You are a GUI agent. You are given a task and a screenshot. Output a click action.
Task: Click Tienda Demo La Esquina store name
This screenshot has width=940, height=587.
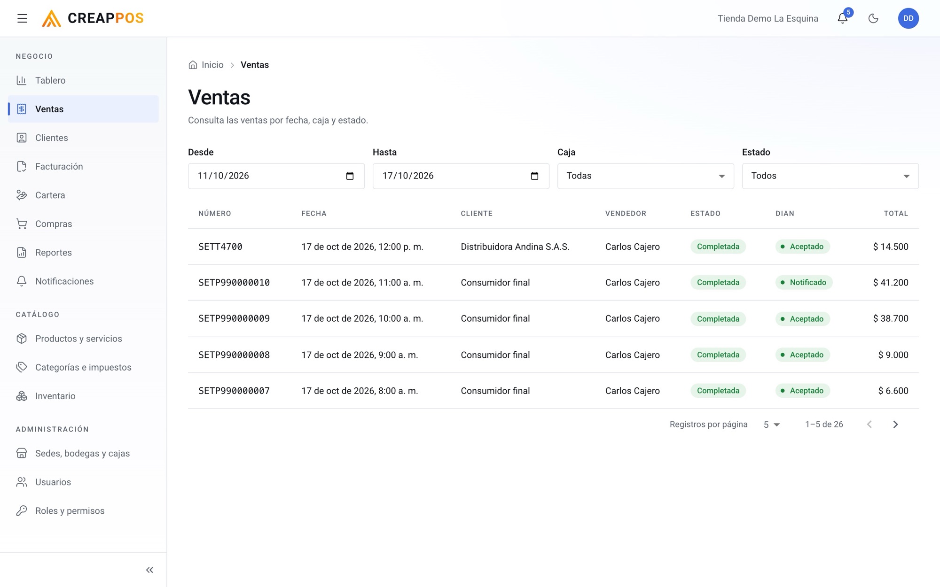768,18
